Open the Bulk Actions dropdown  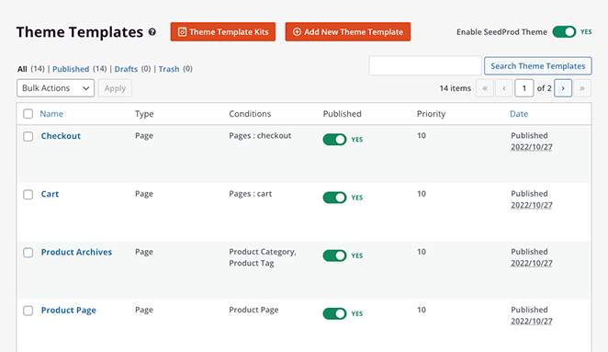(x=55, y=88)
